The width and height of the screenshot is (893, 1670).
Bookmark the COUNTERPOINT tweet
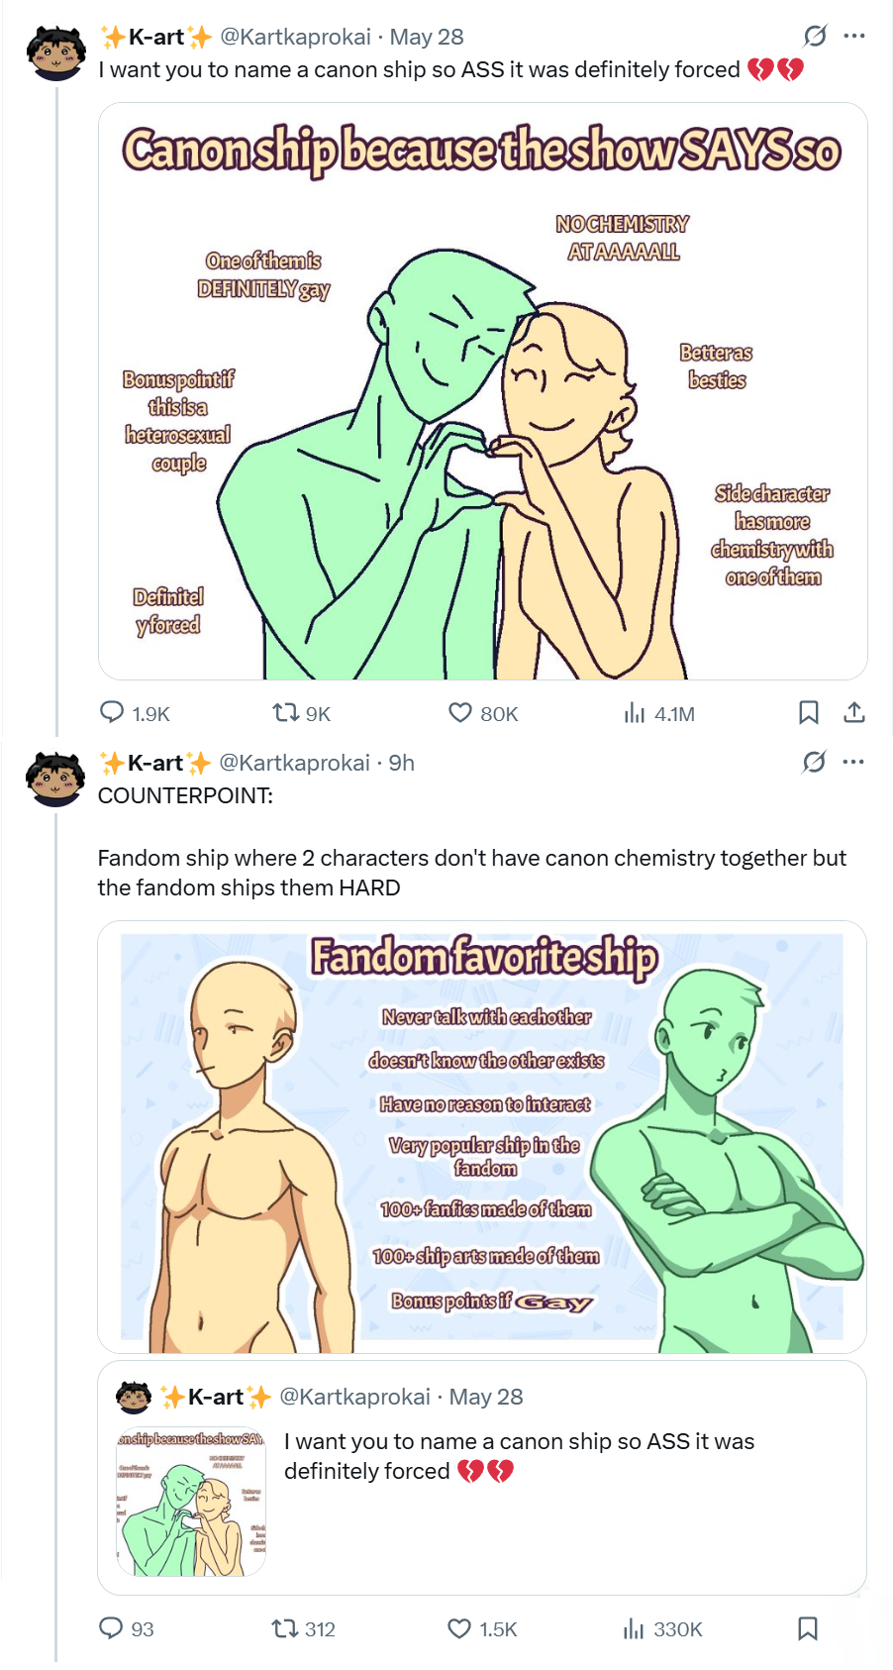808,1627
